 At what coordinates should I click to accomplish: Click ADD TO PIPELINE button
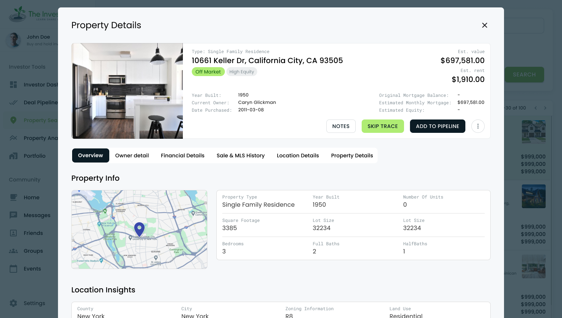(437, 126)
